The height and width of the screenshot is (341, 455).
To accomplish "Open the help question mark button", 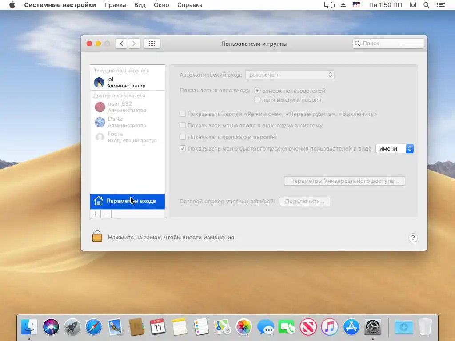I will pyautogui.click(x=413, y=238).
